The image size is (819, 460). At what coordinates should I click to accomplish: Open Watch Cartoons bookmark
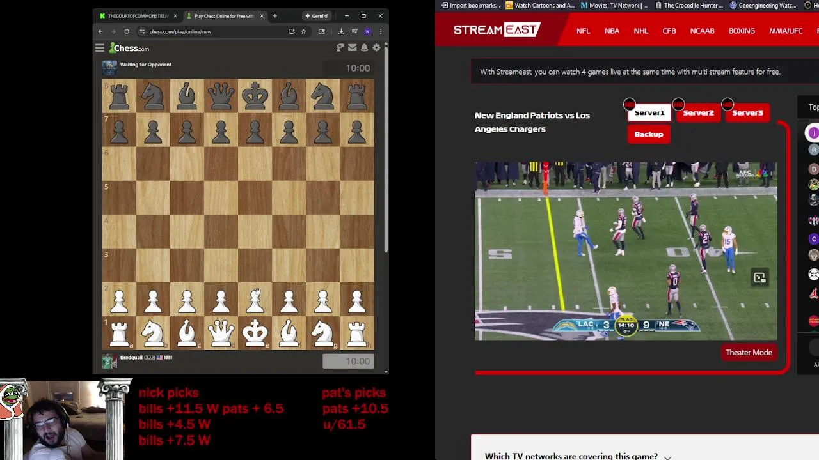tap(539, 5)
